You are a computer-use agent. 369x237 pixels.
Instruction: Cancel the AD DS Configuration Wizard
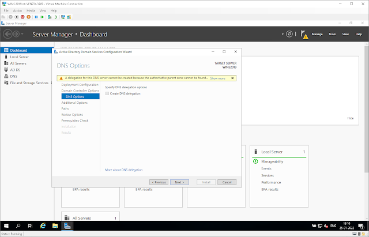(227, 182)
